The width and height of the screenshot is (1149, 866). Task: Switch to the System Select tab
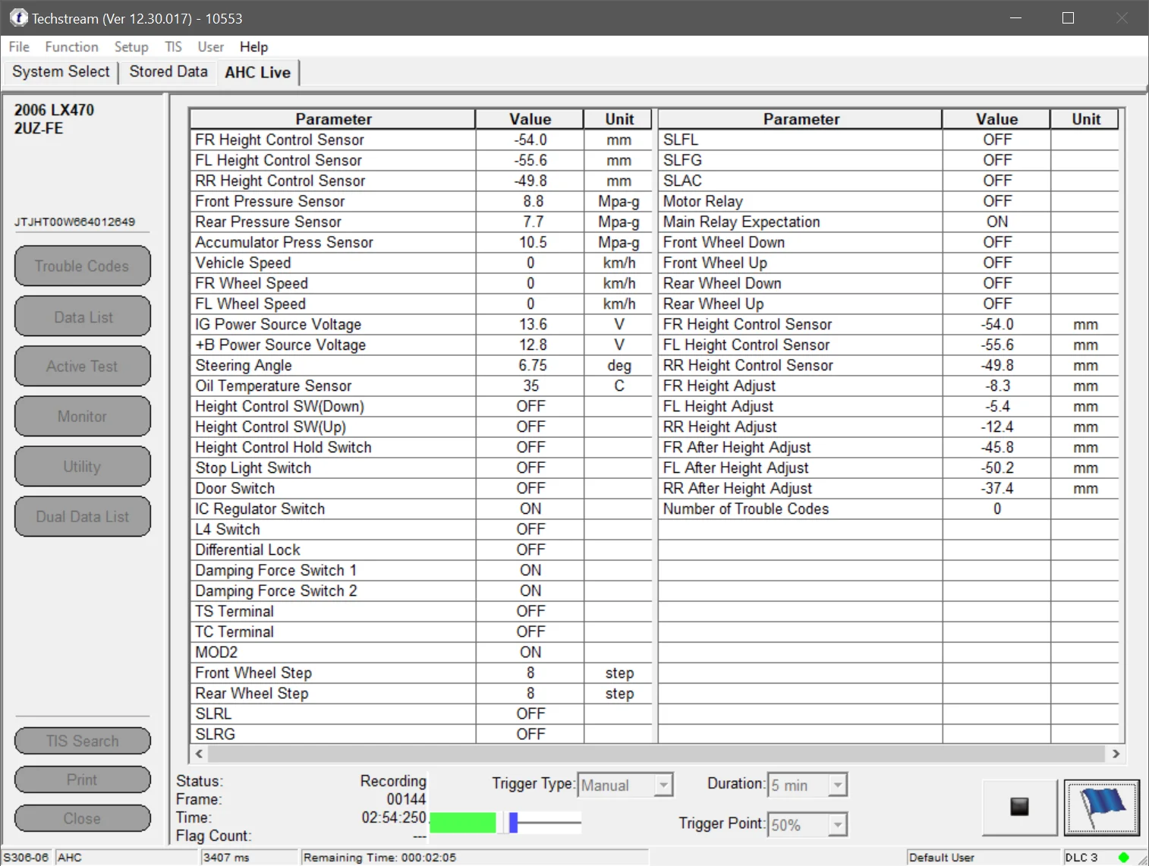point(61,72)
